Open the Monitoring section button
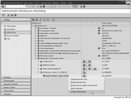 (16, 77)
